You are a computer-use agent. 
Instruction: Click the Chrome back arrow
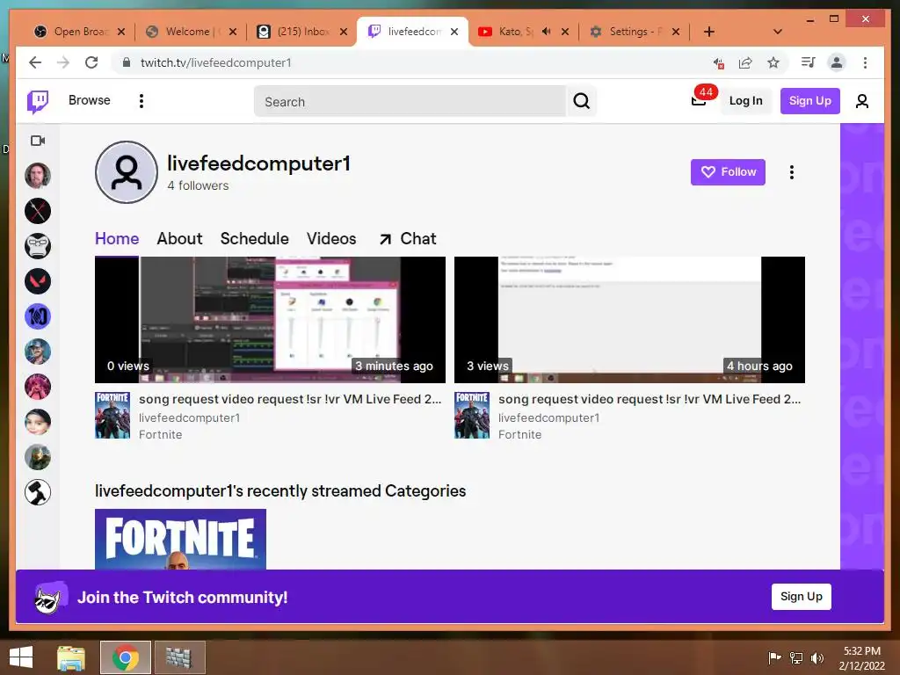35,62
